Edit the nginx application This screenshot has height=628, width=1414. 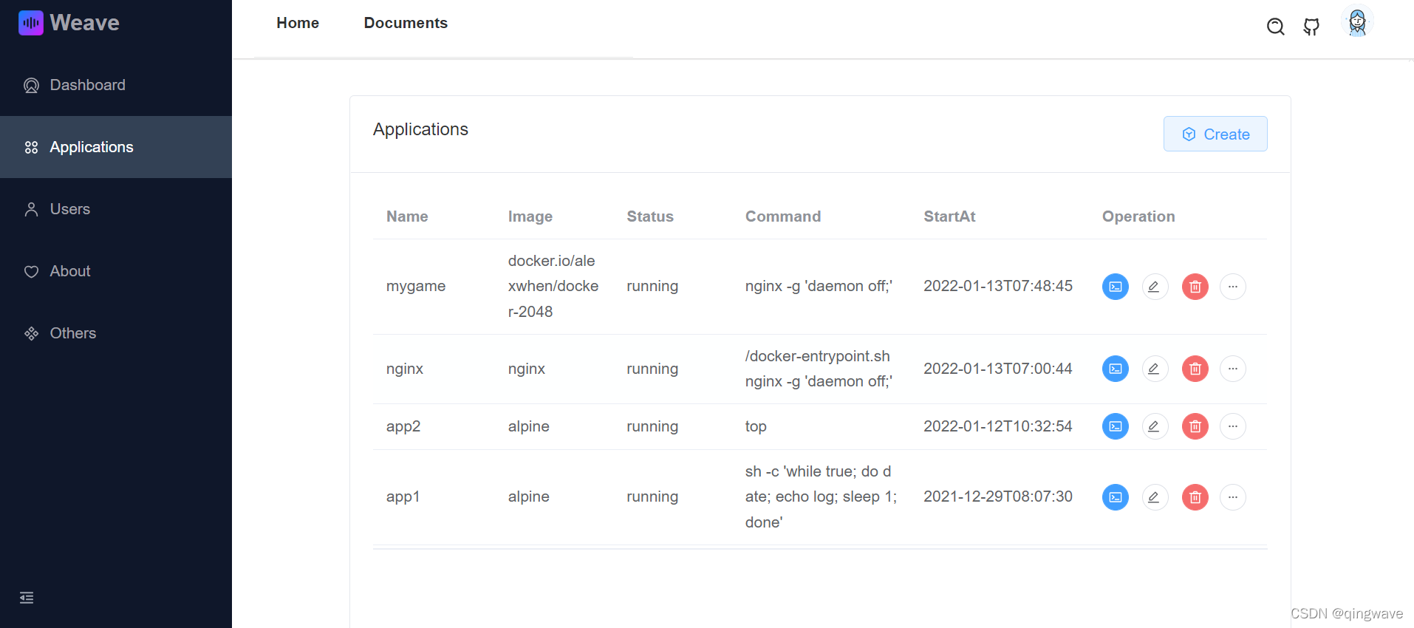(1155, 369)
